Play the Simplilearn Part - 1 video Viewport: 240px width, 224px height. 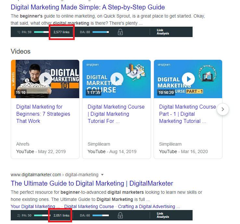coord(188,79)
